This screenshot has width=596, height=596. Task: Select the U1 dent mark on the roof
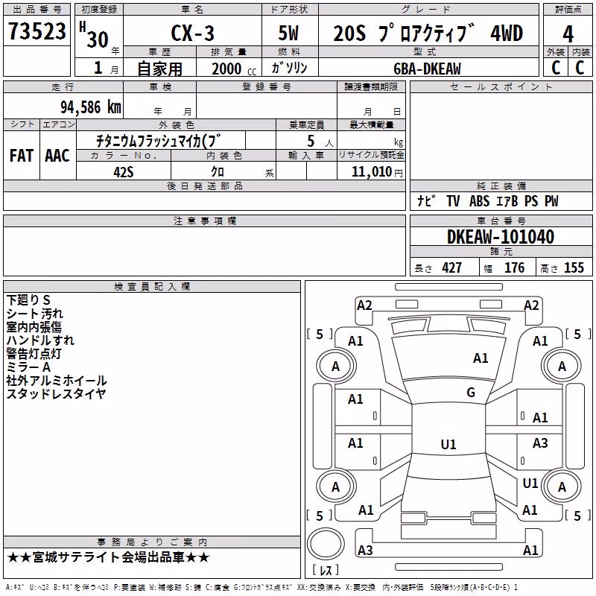tap(448, 444)
